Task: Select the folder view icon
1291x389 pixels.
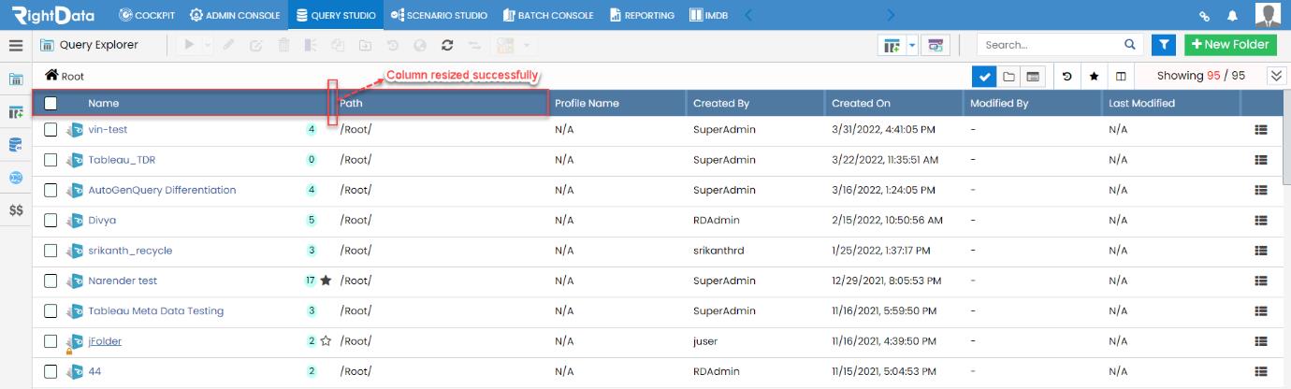Action: 1008,76
